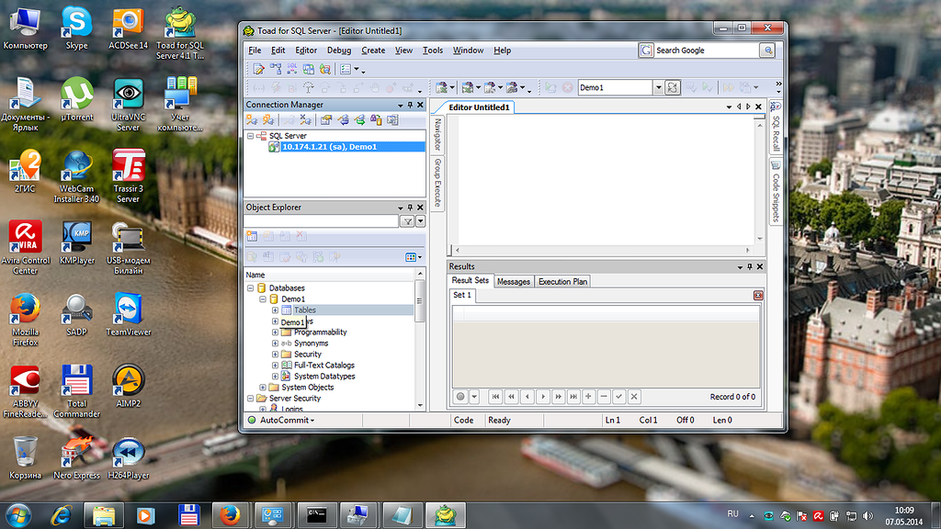Expand the System Objects folder
Viewport: 941px width, 529px height.
263,388
